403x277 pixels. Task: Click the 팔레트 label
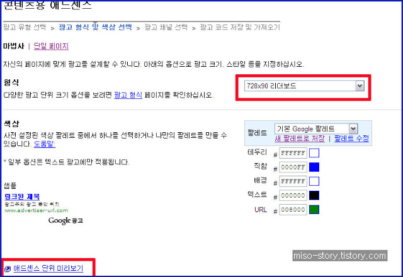(x=257, y=133)
